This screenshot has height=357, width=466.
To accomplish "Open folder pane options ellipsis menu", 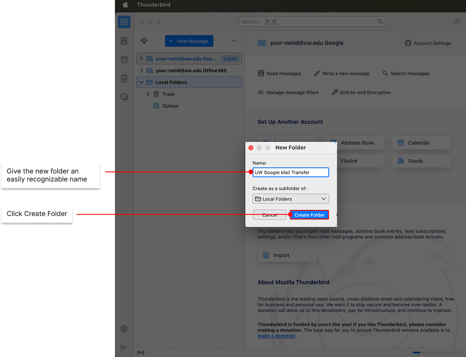I will pyautogui.click(x=234, y=41).
